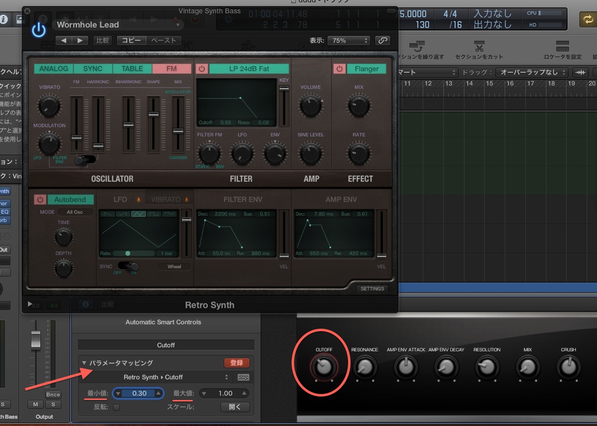
Task: Switch to the VIBRATO tab
Action: [165, 199]
